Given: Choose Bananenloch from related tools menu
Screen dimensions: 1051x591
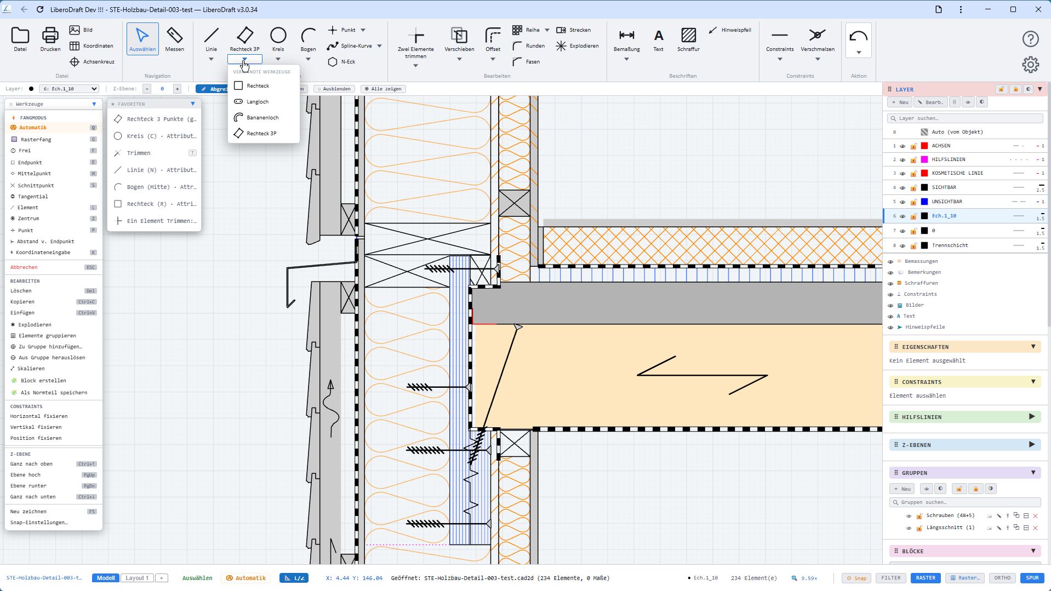Looking at the screenshot, I should pyautogui.click(x=264, y=118).
